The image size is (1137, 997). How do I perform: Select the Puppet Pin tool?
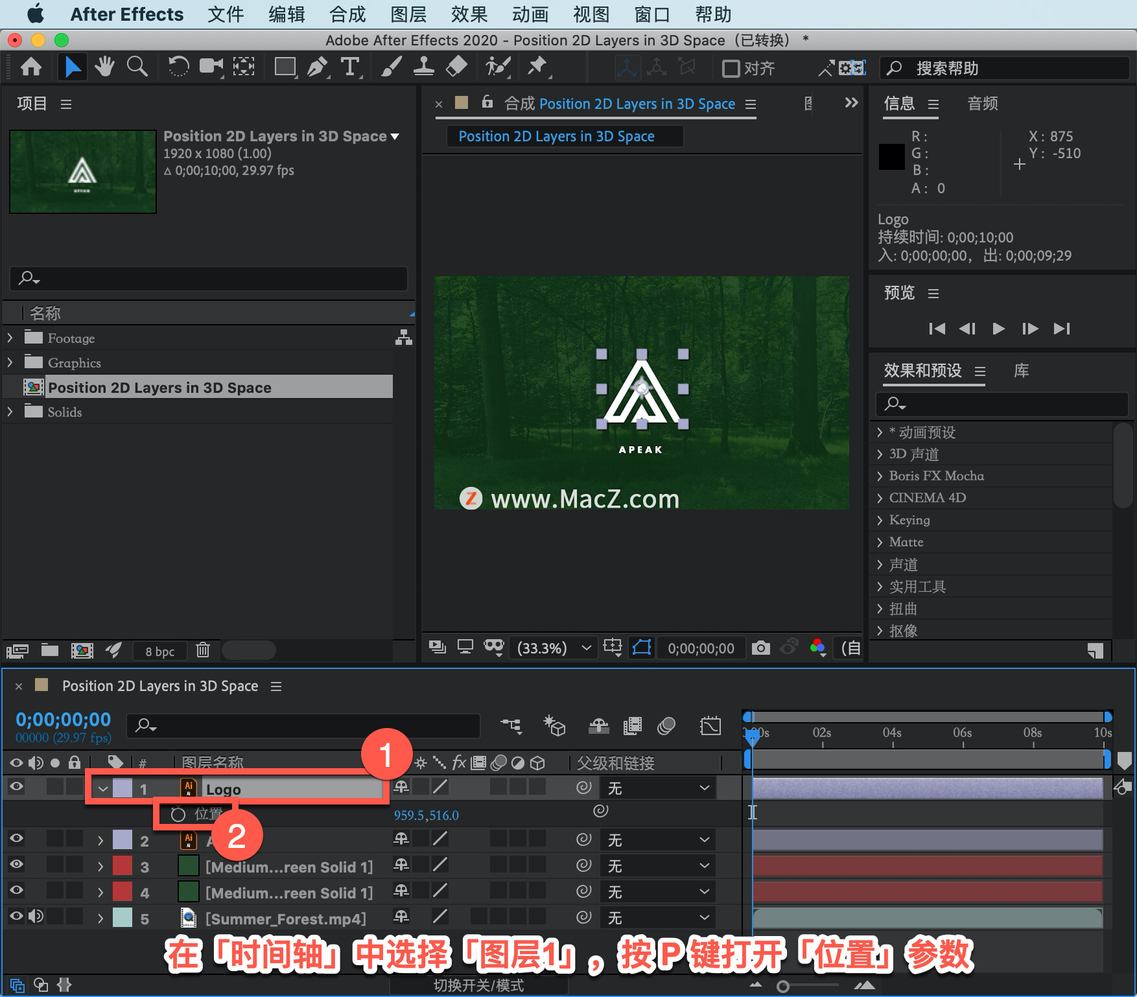[x=537, y=67]
